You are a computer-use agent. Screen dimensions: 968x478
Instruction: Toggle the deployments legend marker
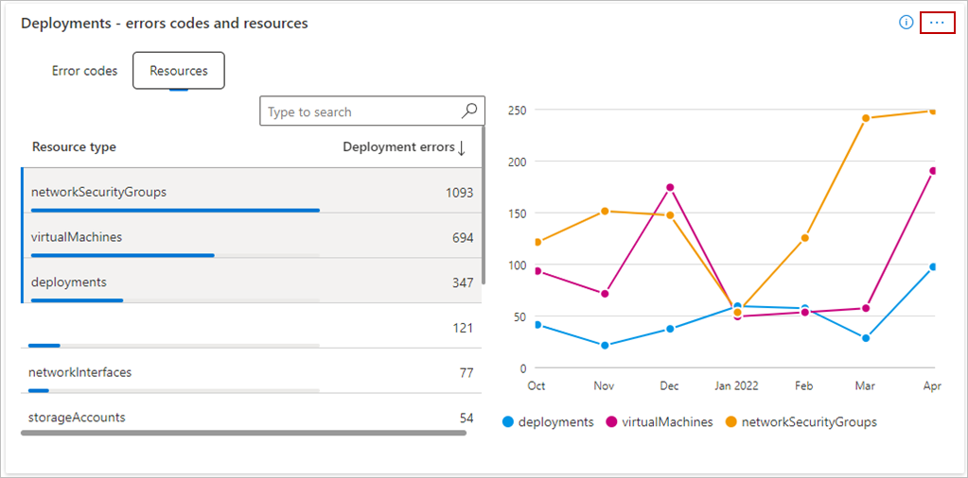pos(509,422)
